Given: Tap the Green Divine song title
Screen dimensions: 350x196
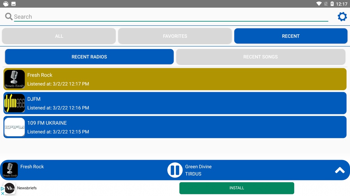Looking at the screenshot, I should coord(198,167).
